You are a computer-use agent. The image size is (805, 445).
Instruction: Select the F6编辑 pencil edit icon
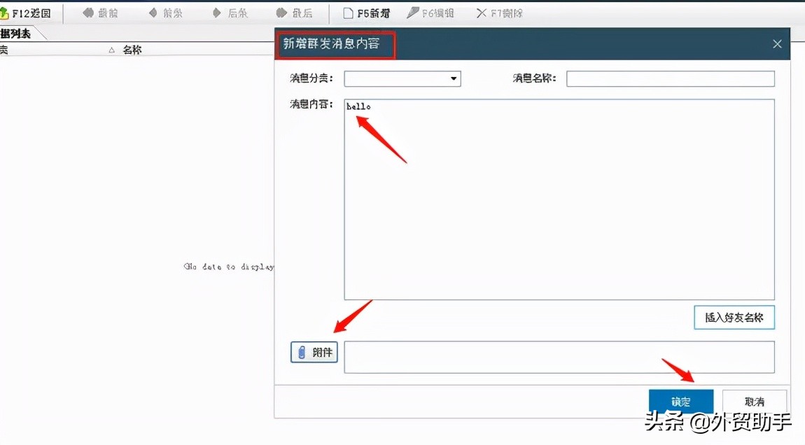414,13
